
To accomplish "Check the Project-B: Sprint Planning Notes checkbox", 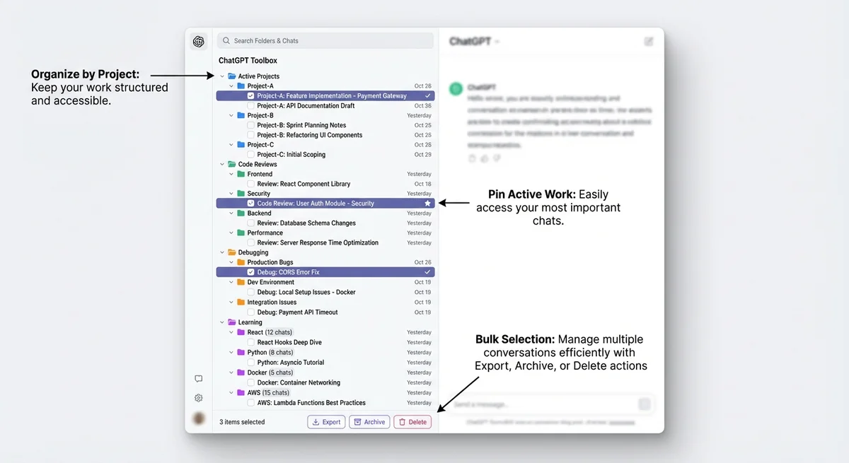I will click(x=250, y=124).
